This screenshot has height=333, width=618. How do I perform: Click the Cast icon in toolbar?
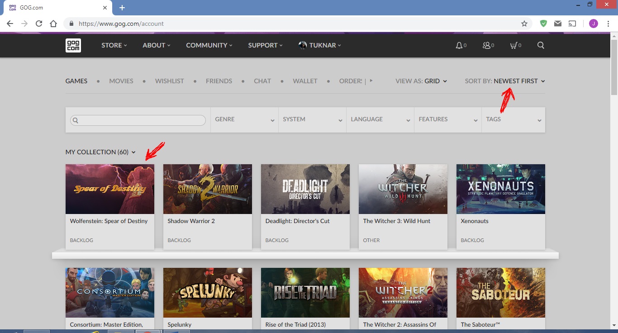(x=573, y=24)
